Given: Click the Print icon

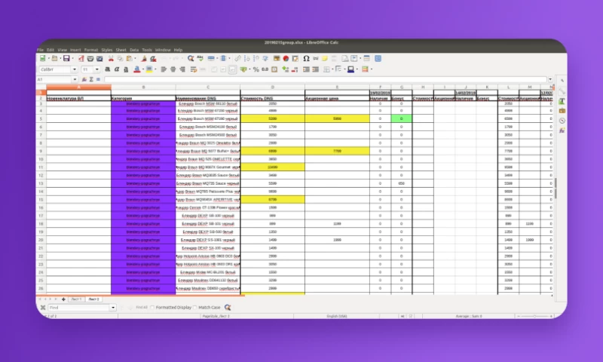Looking at the screenshot, I should (90, 59).
